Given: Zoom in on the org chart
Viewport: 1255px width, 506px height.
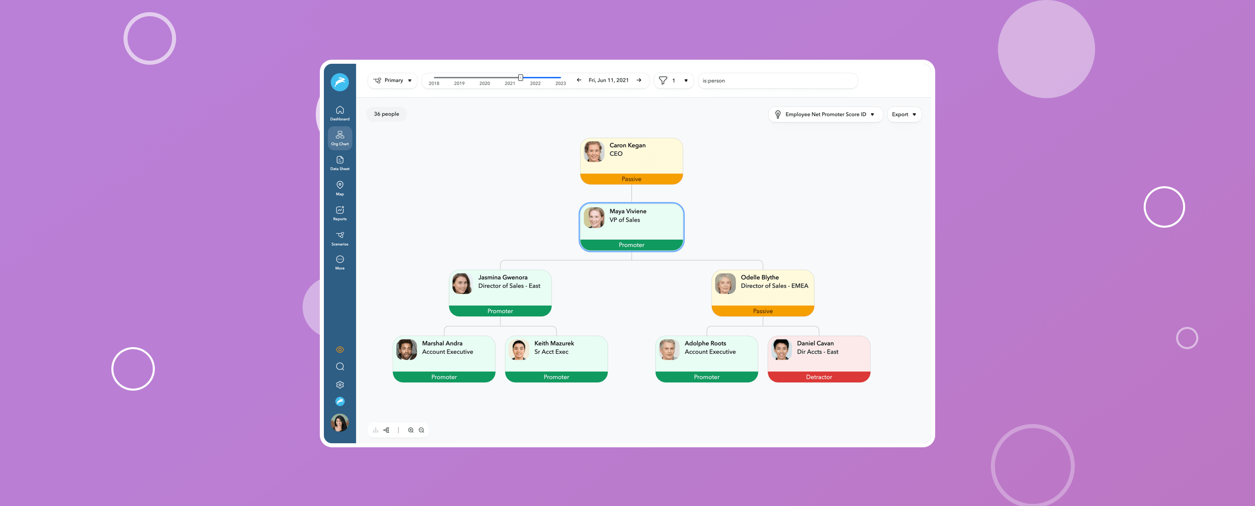Looking at the screenshot, I should point(411,430).
